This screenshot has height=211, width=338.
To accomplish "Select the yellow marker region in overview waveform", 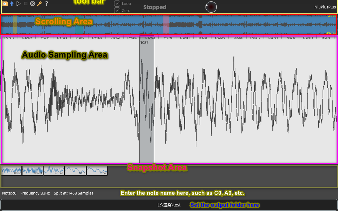I will [x=15, y=24].
